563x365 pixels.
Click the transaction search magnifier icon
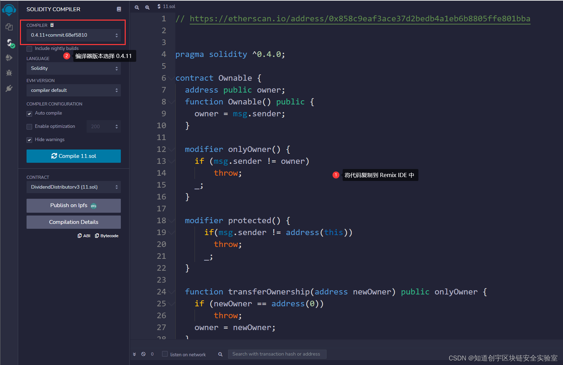point(220,354)
